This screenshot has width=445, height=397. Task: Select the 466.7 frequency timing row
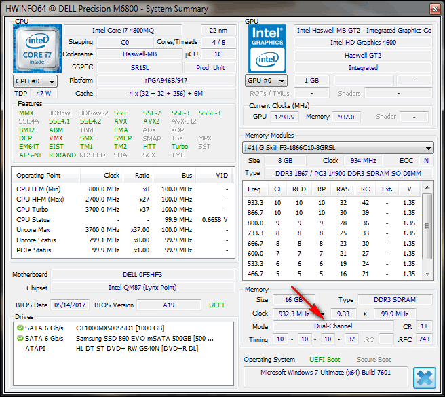pos(332,274)
